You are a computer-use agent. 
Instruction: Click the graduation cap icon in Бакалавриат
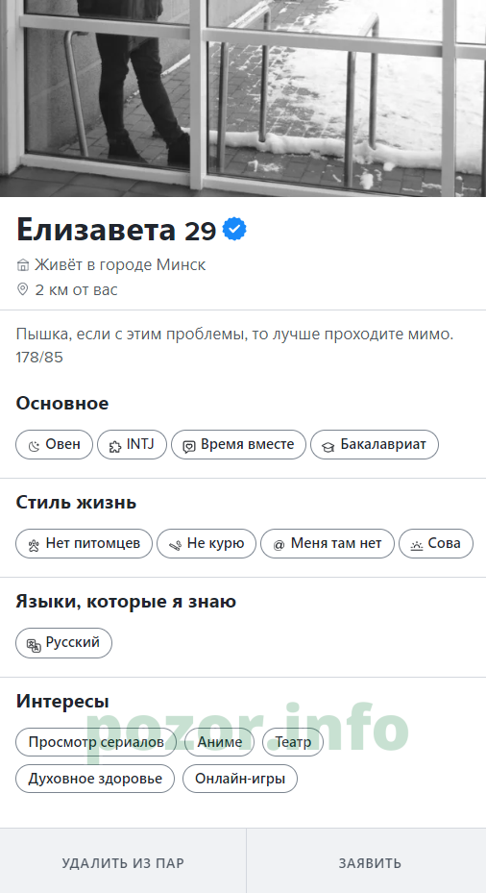(x=328, y=446)
